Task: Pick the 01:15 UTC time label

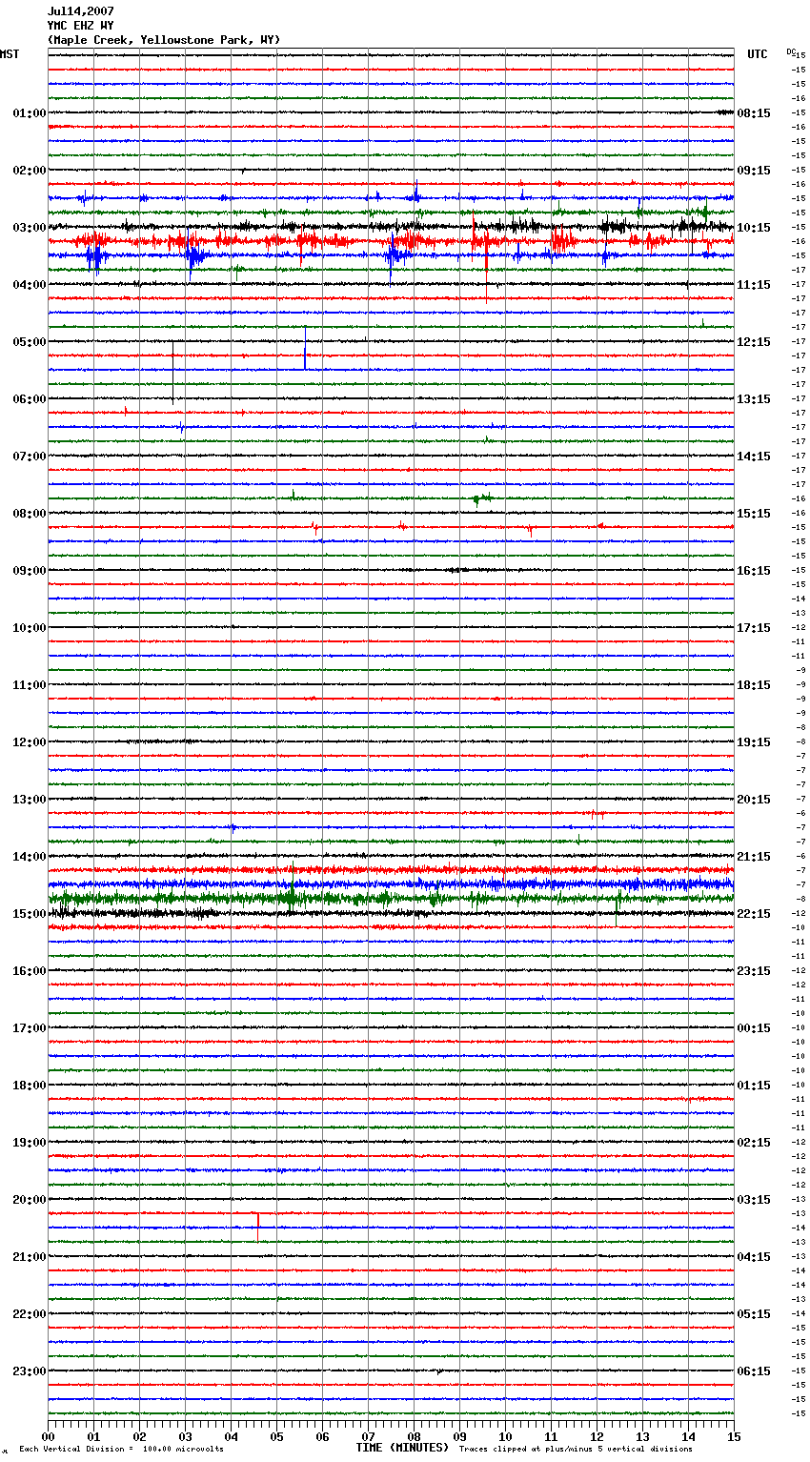Action: pos(754,1086)
